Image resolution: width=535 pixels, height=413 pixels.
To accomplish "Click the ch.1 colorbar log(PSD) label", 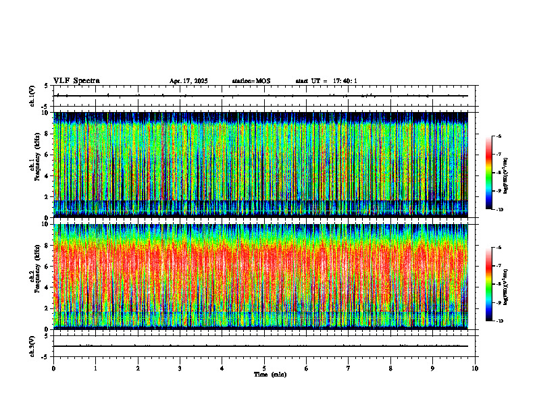I will (x=507, y=176).
